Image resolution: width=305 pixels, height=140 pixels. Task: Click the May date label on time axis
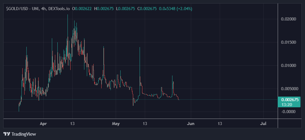116,123
